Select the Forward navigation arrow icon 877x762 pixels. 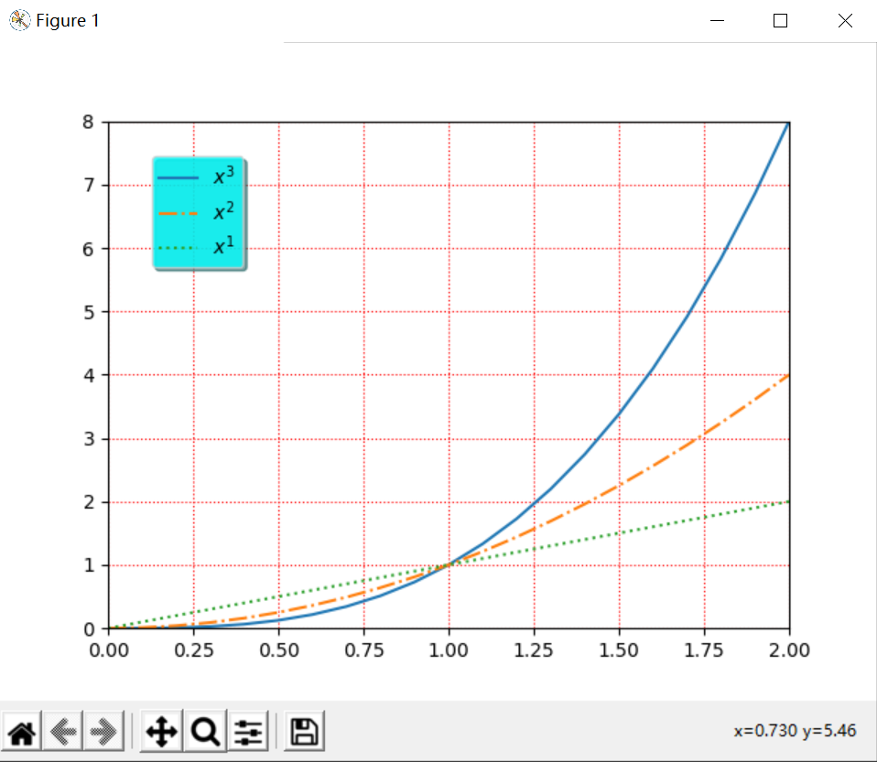pyautogui.click(x=103, y=730)
